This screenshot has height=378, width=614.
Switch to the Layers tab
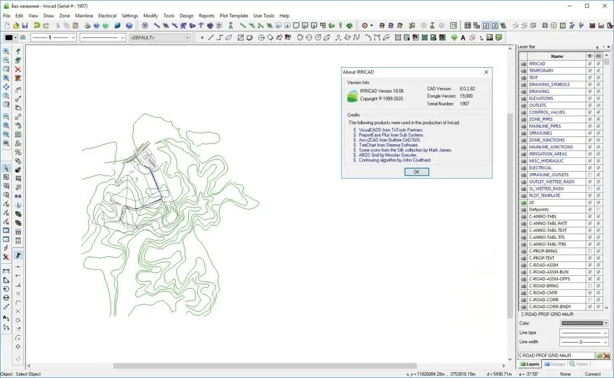pyautogui.click(x=529, y=364)
